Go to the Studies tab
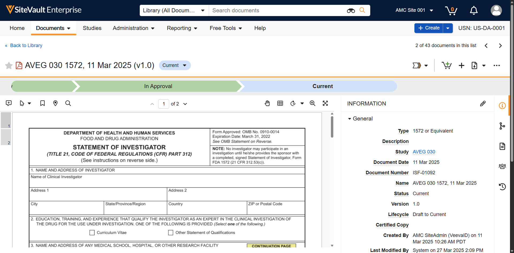This screenshot has width=514, height=253. (92, 28)
